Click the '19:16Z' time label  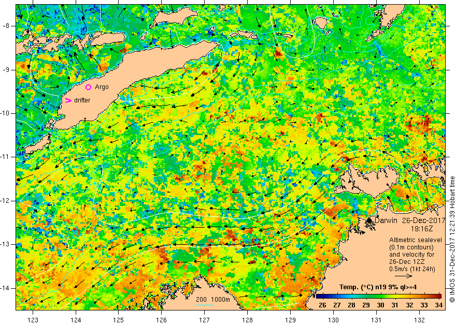pyautogui.click(x=422, y=229)
